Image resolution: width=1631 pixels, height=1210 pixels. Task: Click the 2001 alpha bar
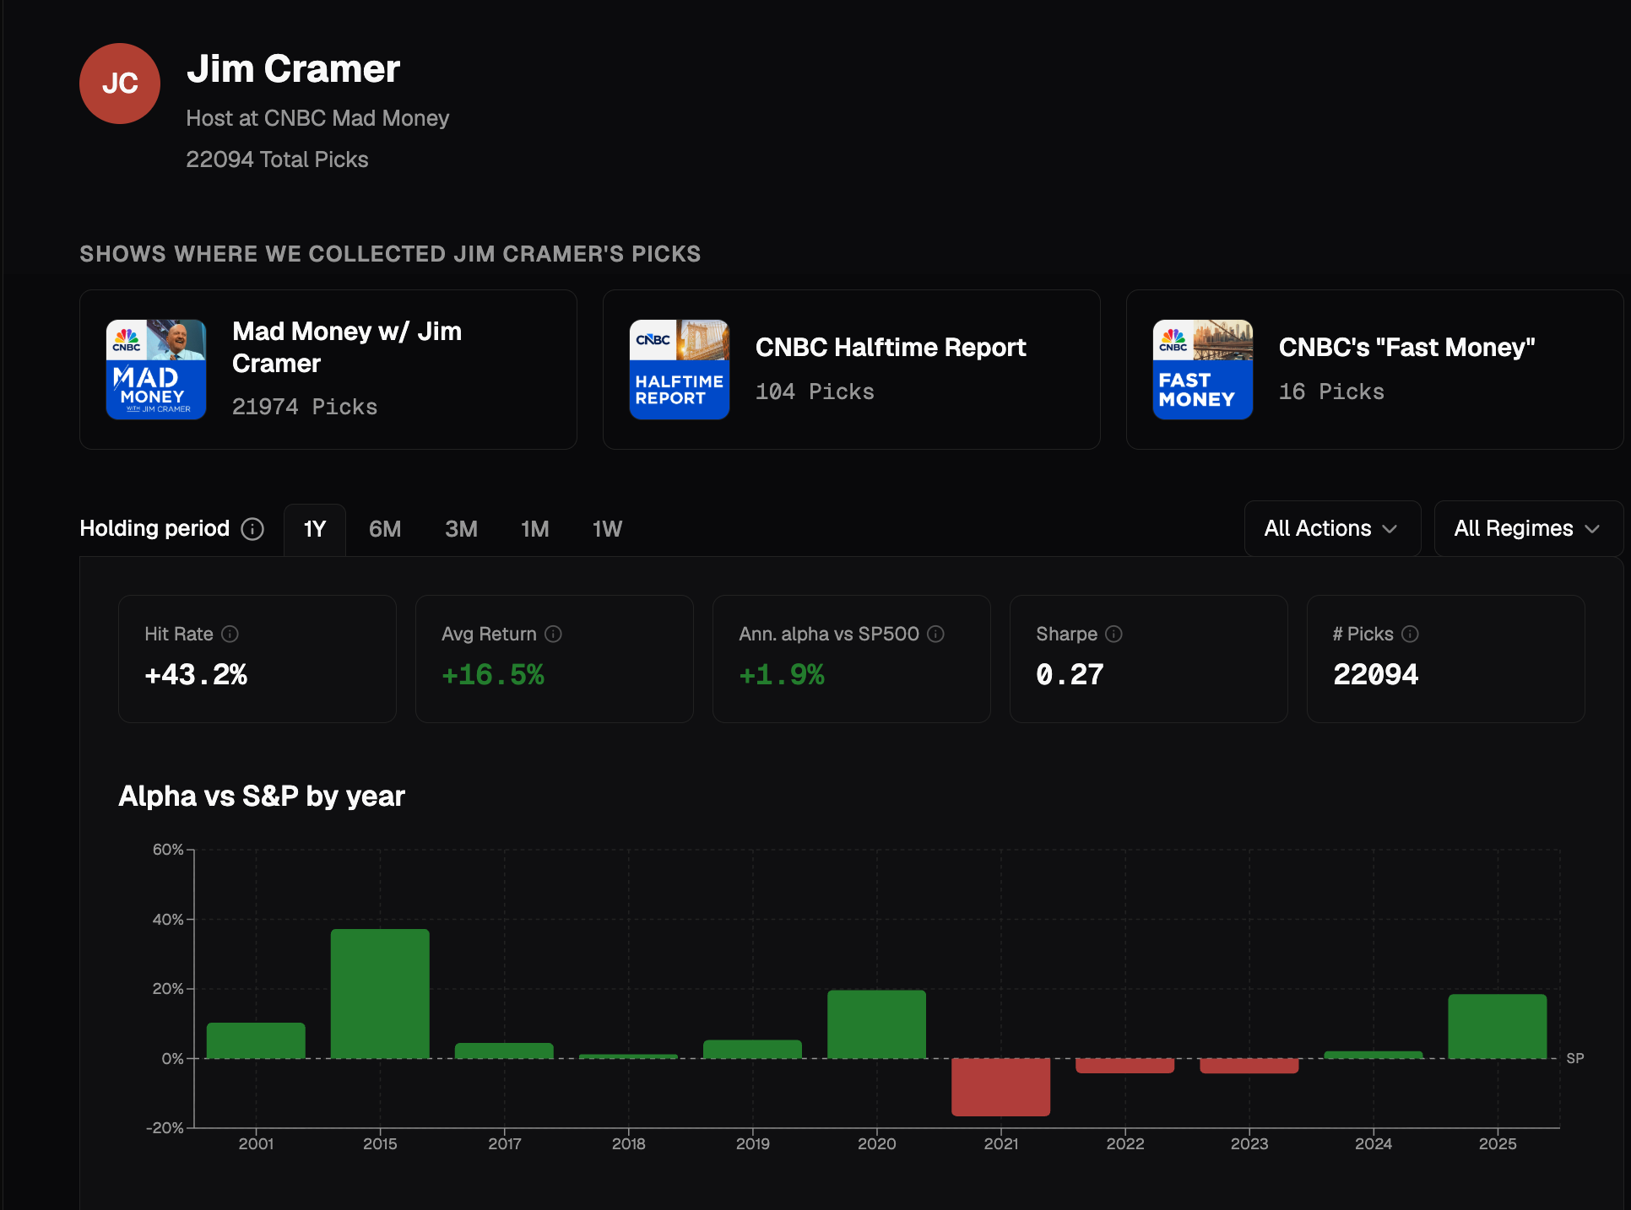coord(256,1040)
